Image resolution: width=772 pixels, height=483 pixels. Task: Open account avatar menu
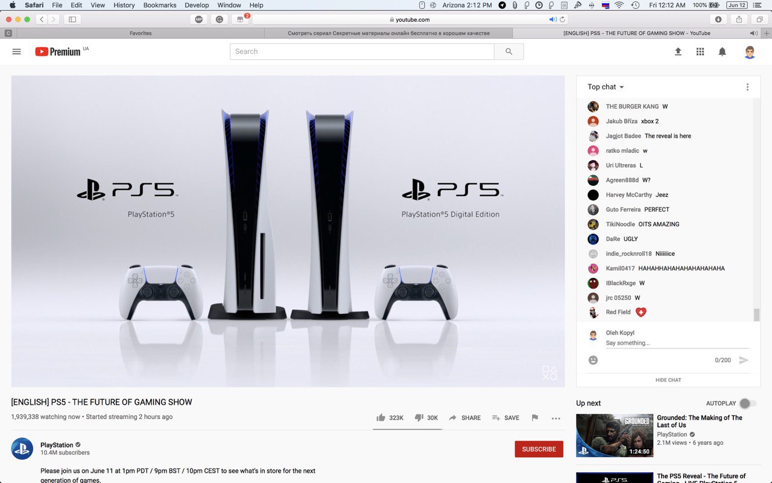(x=750, y=52)
